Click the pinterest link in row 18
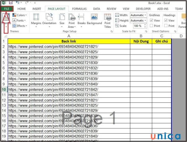 click(x=53, y=131)
